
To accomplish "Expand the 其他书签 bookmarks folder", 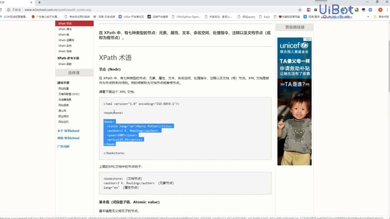I will click(x=382, y=16).
